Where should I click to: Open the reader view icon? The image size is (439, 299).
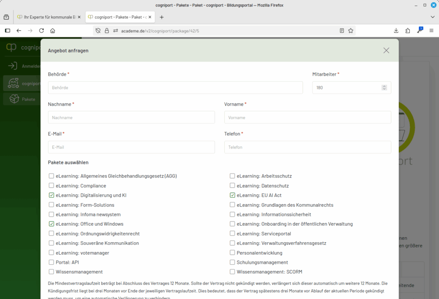(342, 31)
